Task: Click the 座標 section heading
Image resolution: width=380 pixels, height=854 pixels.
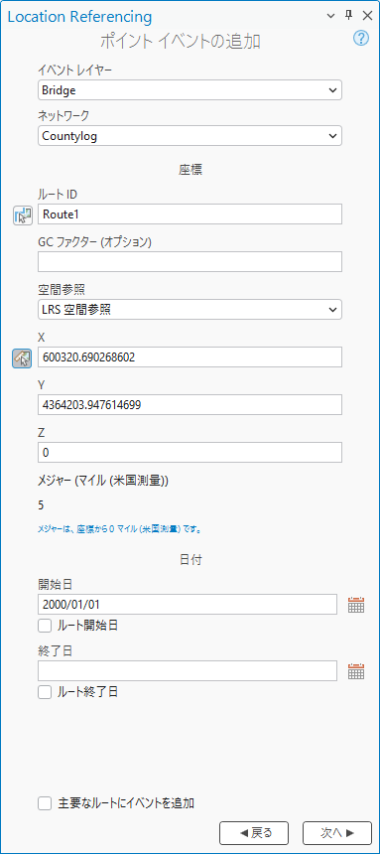Action: [190, 170]
